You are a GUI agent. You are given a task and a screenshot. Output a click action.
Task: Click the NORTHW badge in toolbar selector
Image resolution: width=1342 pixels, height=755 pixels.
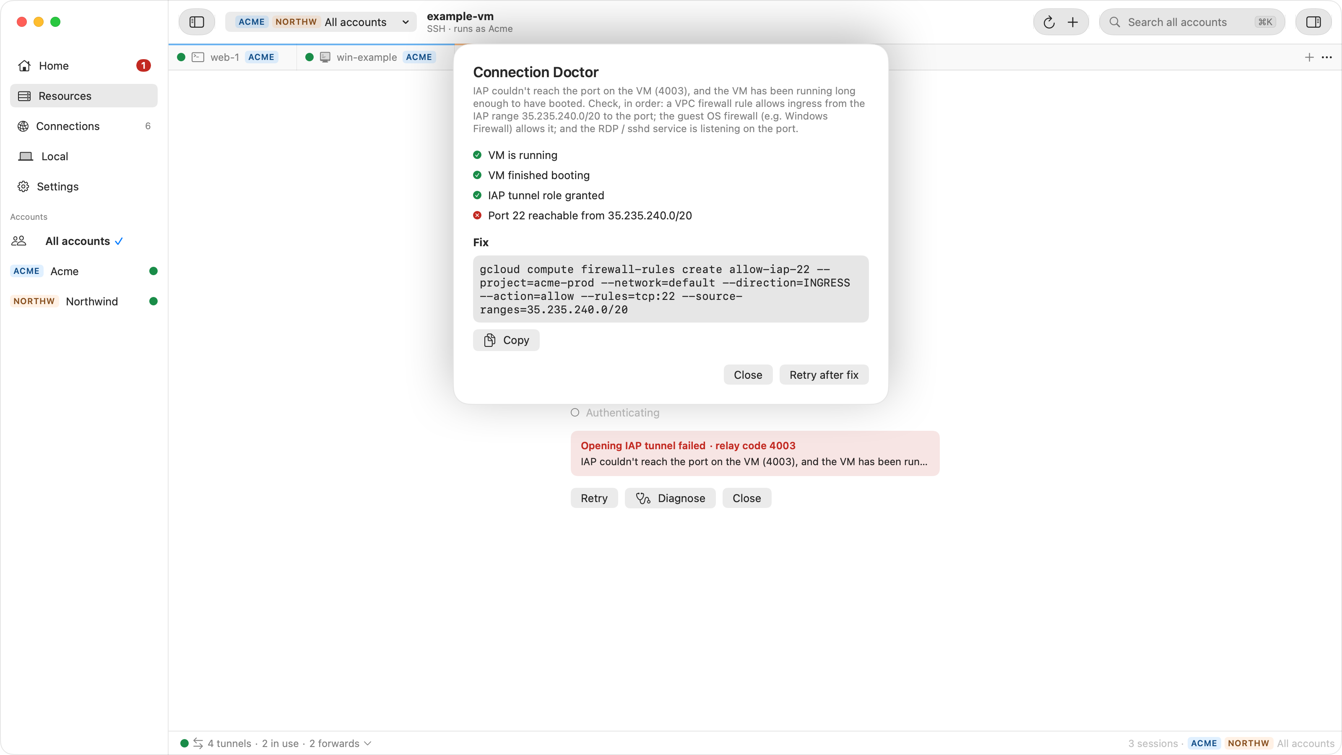pyautogui.click(x=296, y=22)
